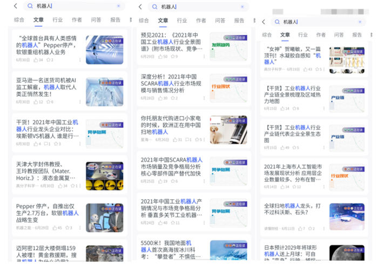The image size is (378, 270).
Task: Switch to 行业 tab in the leftmost panel
Action: (58, 20)
